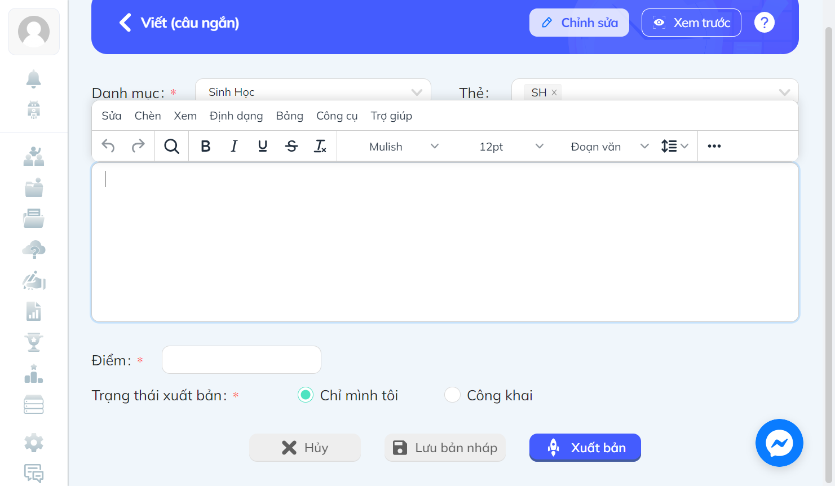Open find and replace magnifier tool
The width and height of the screenshot is (835, 486).
click(171, 147)
